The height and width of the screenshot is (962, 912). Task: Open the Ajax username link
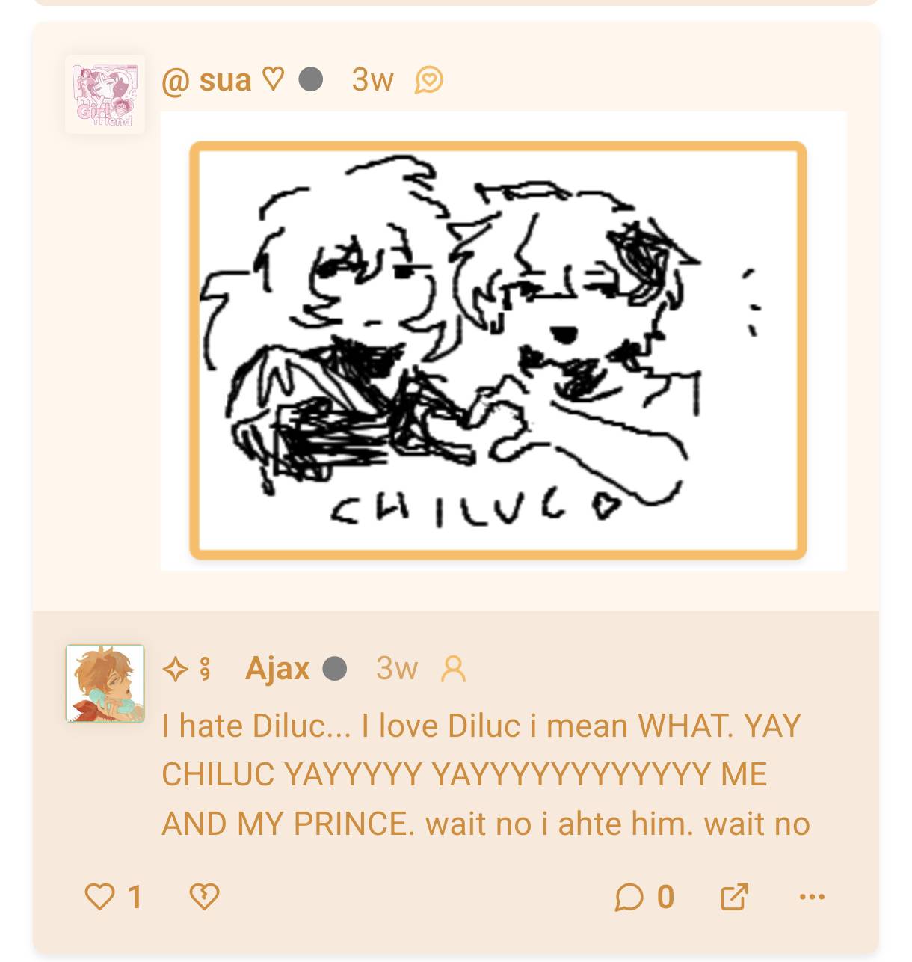(x=277, y=668)
